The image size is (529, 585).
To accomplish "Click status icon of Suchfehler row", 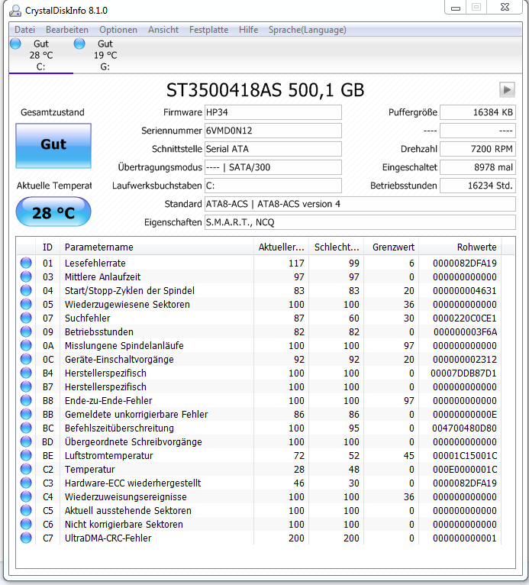I will 26,318.
